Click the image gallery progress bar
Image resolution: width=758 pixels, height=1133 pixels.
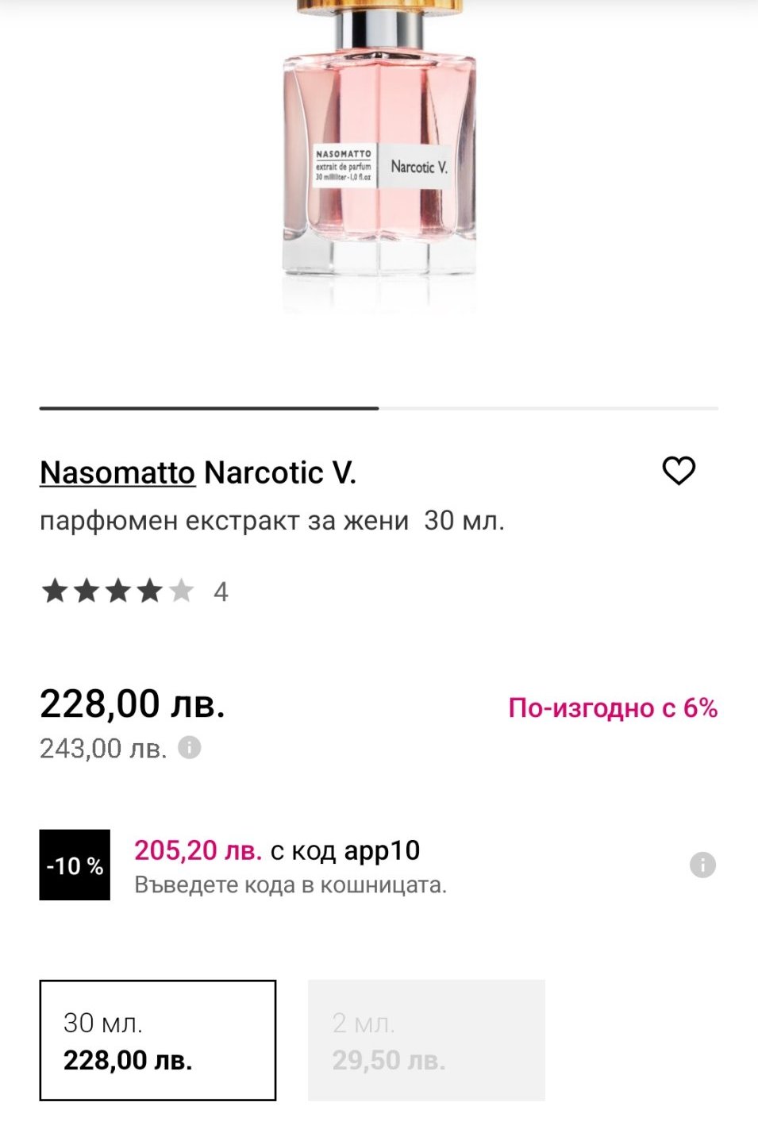[x=379, y=409]
